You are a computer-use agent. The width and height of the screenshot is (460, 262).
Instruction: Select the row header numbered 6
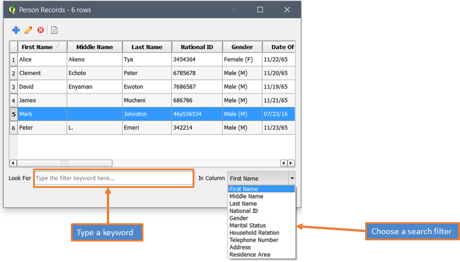pos(13,128)
